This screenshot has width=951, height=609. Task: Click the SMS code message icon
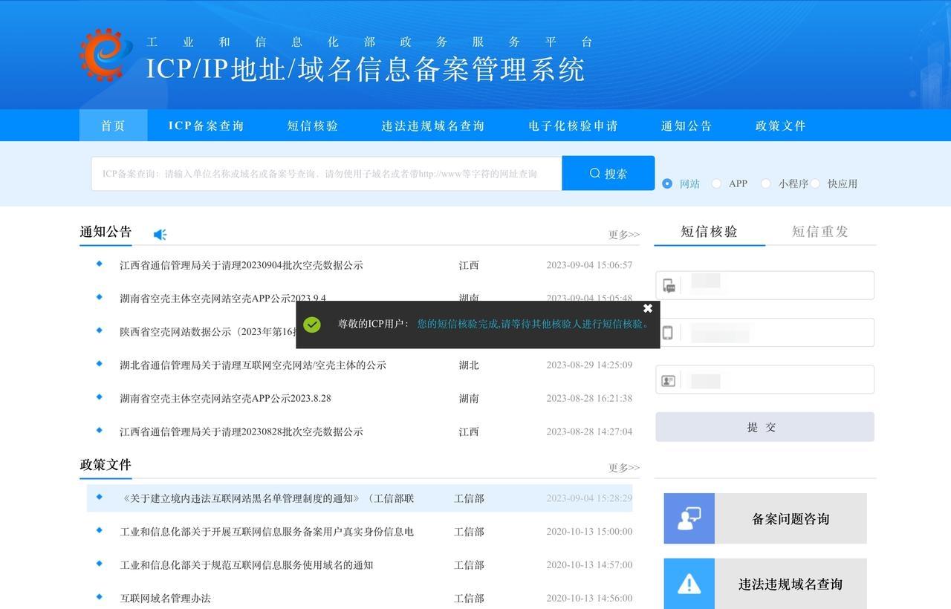click(x=669, y=286)
